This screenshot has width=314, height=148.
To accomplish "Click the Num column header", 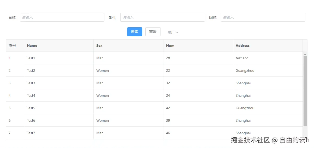I will [170, 46].
